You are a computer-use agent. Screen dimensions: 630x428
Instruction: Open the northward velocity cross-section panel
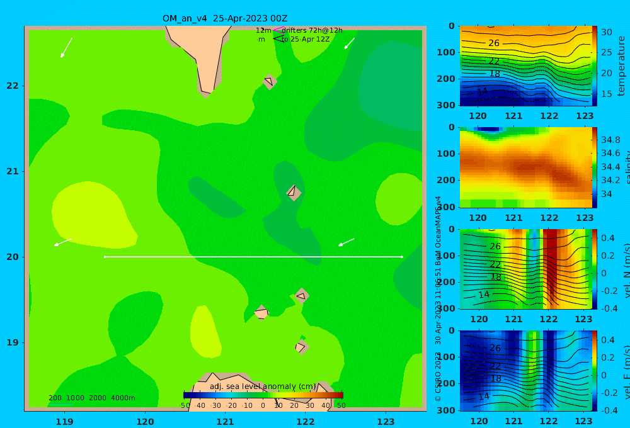pos(526,269)
